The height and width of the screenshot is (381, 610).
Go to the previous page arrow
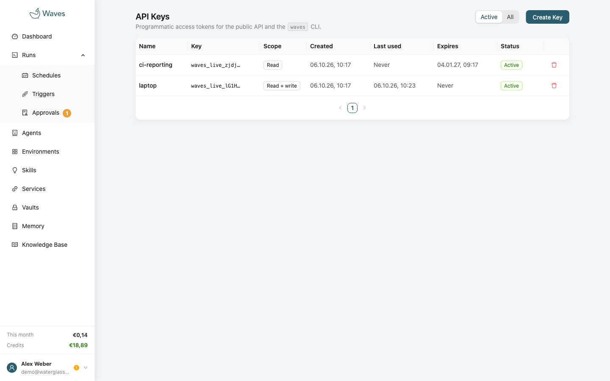point(340,108)
